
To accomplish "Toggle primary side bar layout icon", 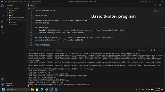I will click(140, 2).
